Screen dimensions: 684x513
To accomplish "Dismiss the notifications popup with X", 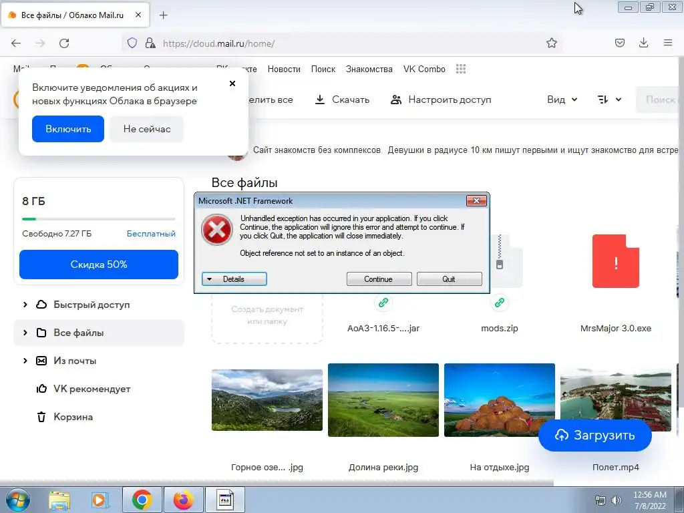I will tap(232, 83).
